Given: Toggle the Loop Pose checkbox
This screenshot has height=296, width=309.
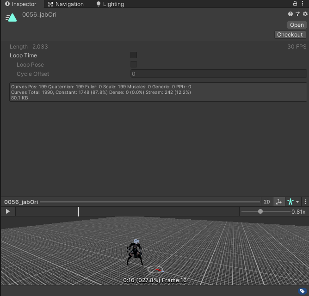Looking at the screenshot, I should click(134, 64).
